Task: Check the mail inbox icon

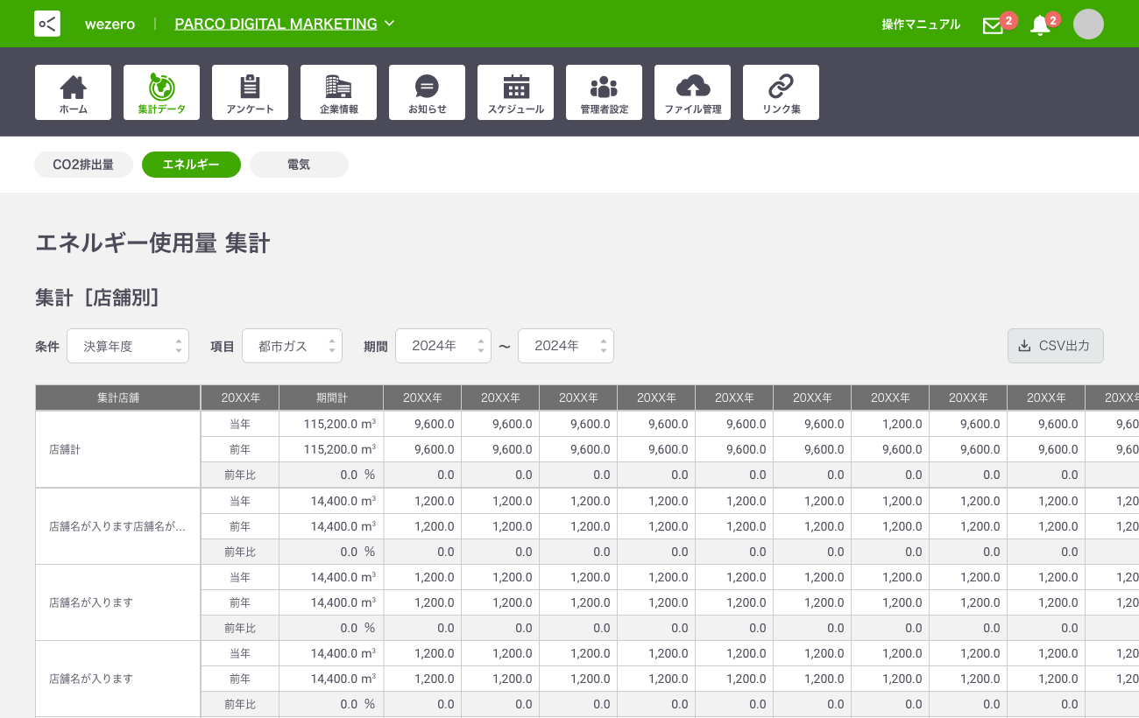Action: pos(993,25)
